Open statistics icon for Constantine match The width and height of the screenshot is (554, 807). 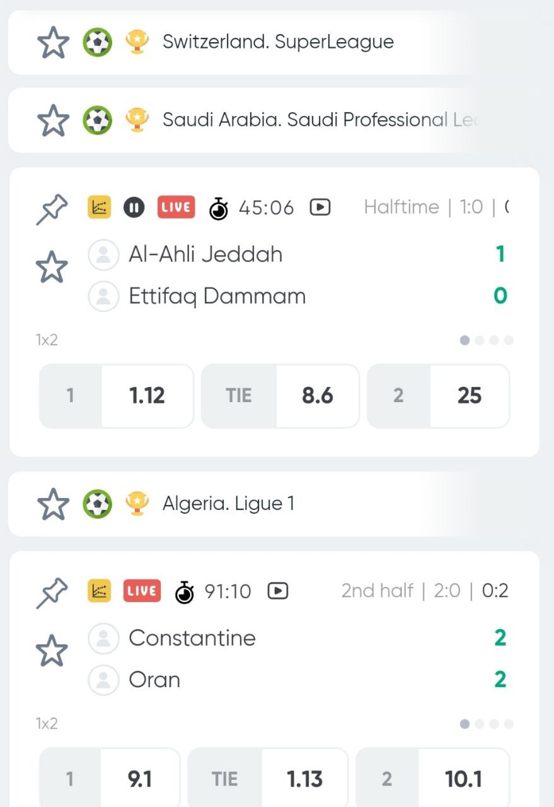coord(99,591)
